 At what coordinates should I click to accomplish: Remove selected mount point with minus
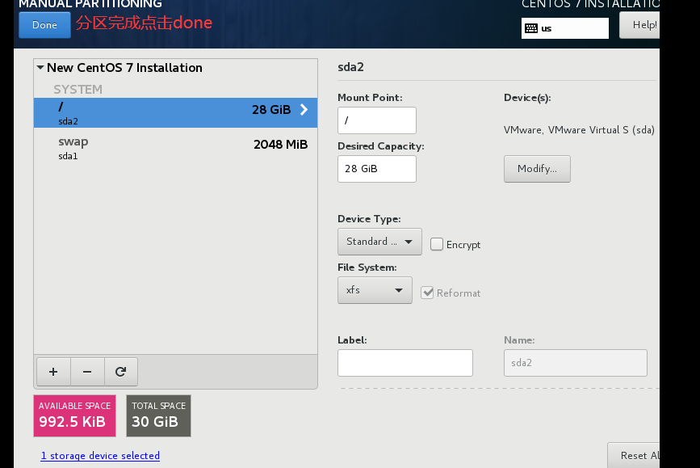(87, 372)
